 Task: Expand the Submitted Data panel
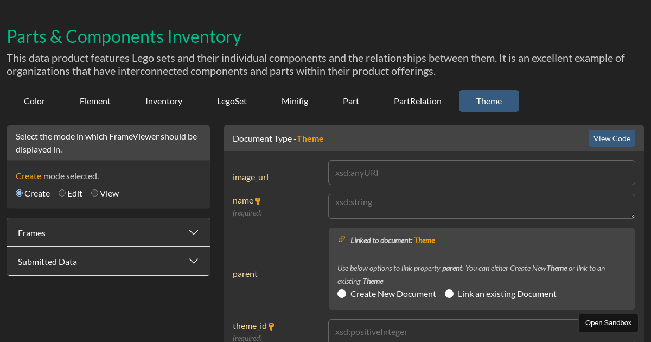(x=108, y=261)
